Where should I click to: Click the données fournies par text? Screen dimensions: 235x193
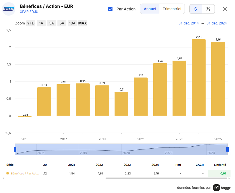(194, 188)
